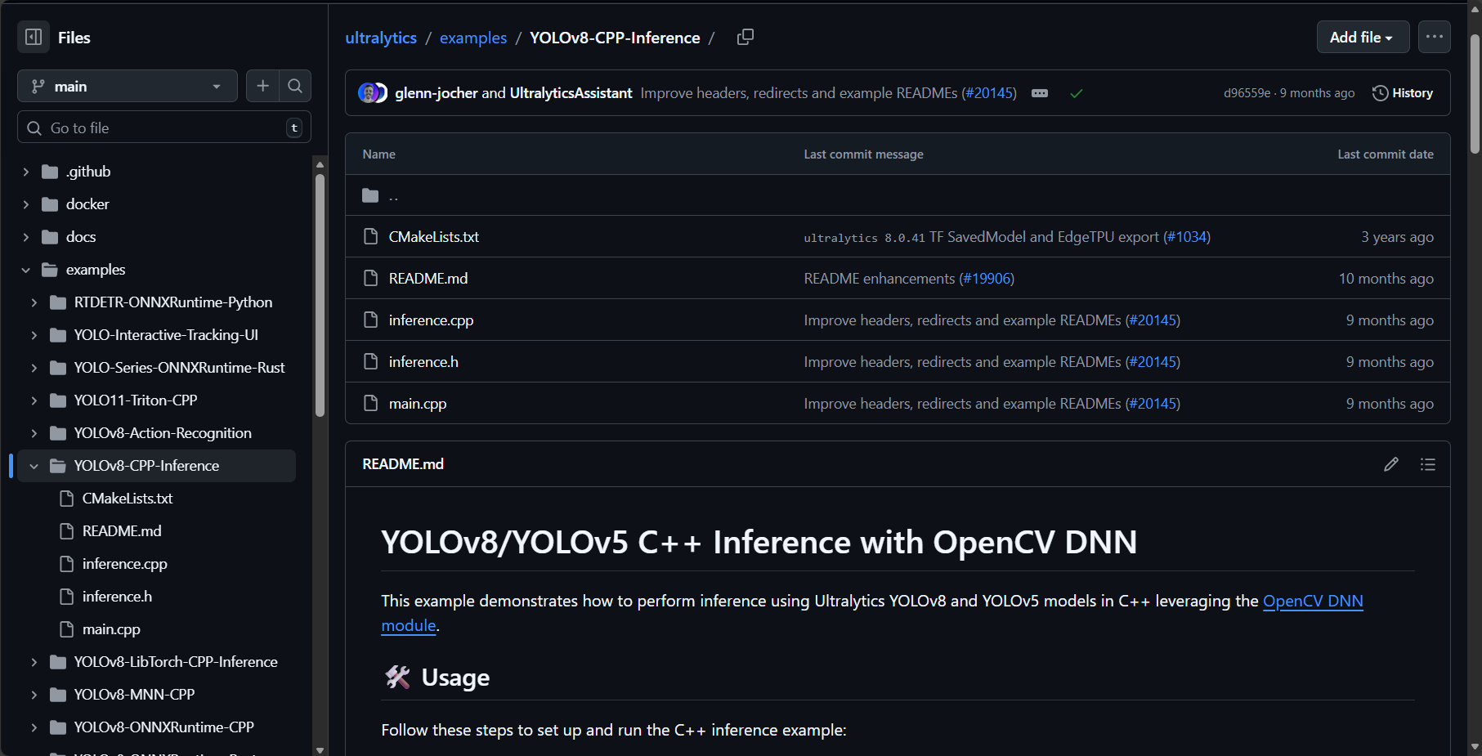Click the plus add file icon in sidebar
Screen dimensions: 1482x756
(x=262, y=86)
